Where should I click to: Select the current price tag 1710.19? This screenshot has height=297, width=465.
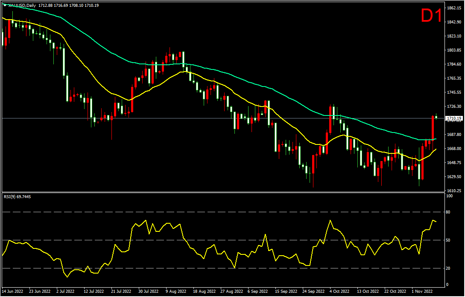pos(454,118)
